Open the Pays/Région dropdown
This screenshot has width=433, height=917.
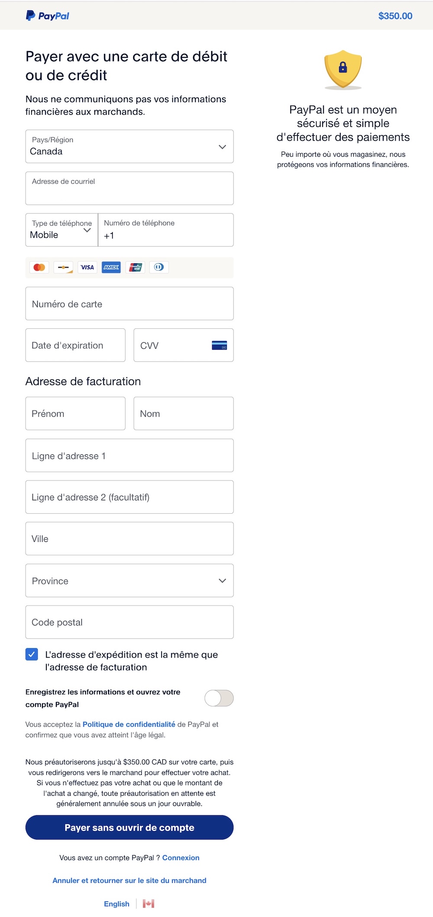tap(129, 146)
